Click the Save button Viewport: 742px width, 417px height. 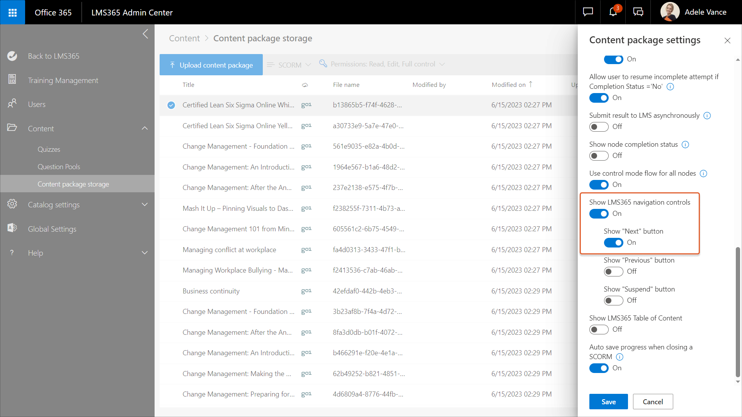coord(608,402)
